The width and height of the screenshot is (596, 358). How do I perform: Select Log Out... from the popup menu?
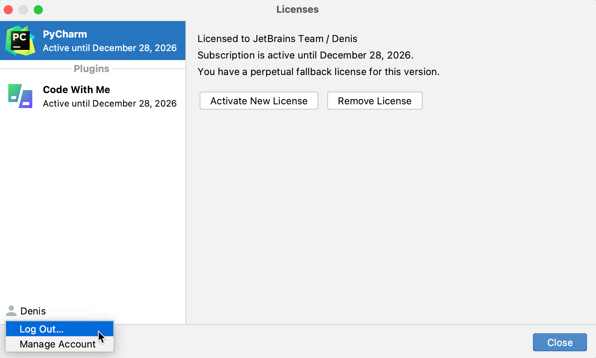[60, 329]
